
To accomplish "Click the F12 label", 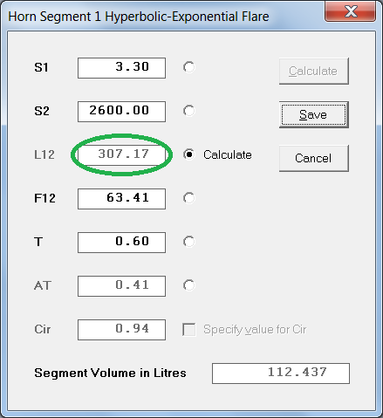I will tap(44, 198).
